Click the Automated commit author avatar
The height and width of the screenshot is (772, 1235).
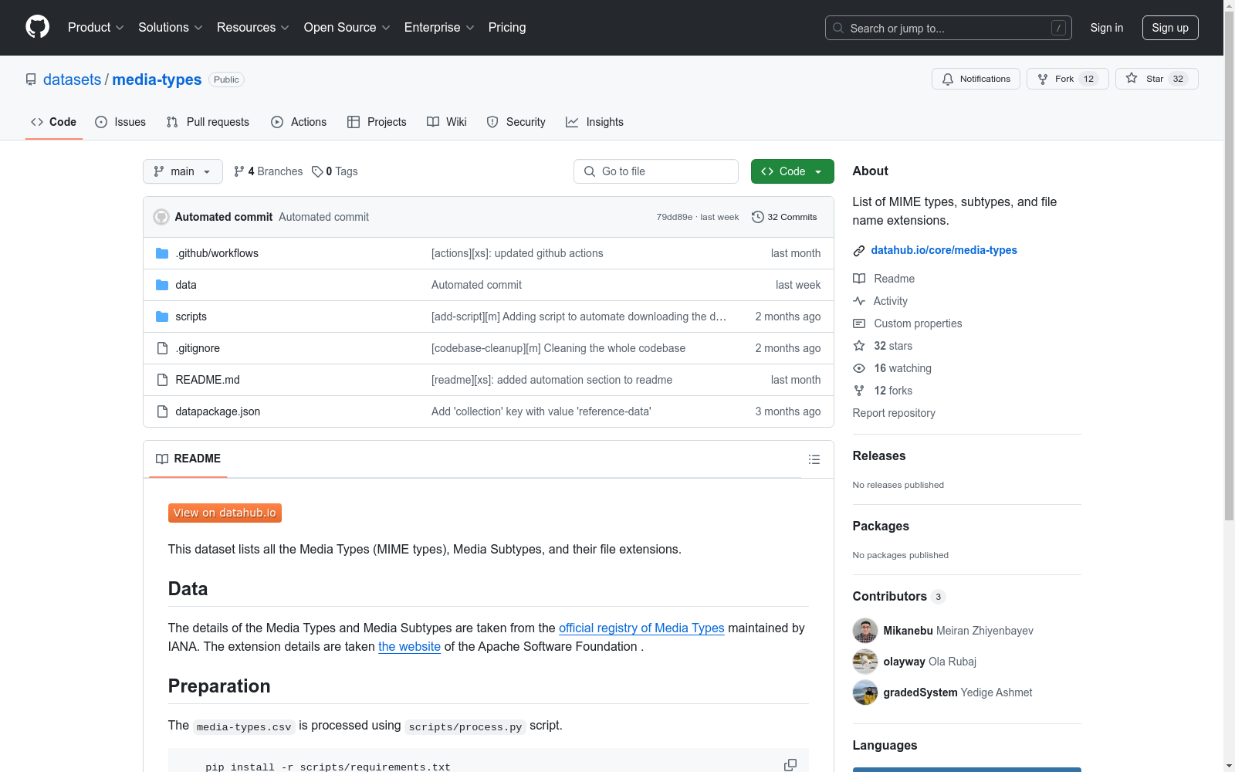point(161,217)
